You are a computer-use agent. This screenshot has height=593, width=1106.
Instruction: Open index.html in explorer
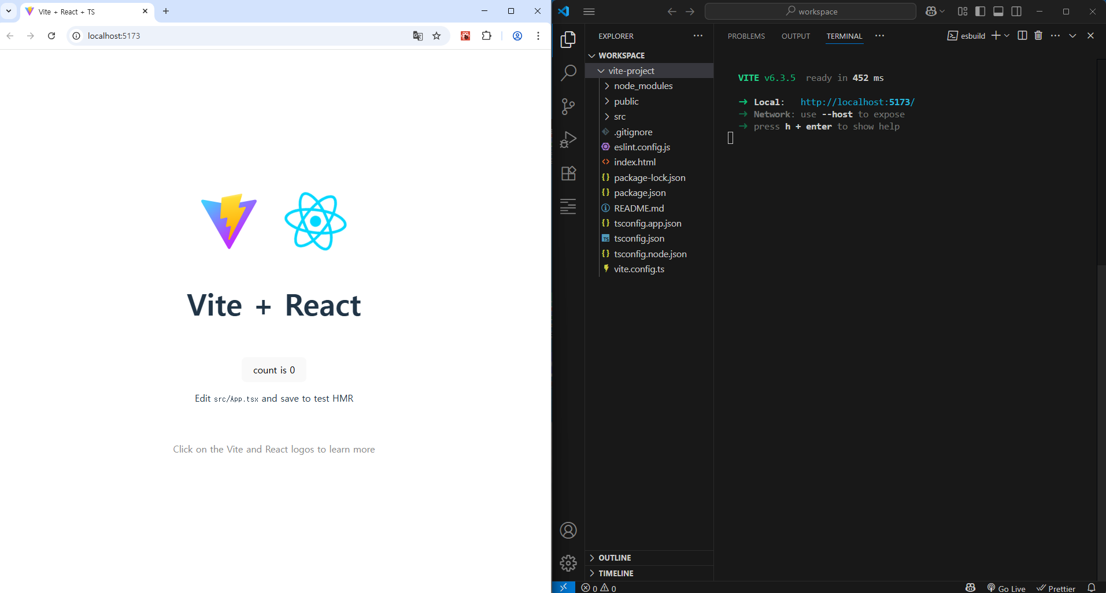point(649,162)
